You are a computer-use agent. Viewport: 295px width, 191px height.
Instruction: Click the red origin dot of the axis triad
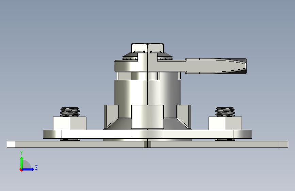pyautogui.click(x=21, y=170)
